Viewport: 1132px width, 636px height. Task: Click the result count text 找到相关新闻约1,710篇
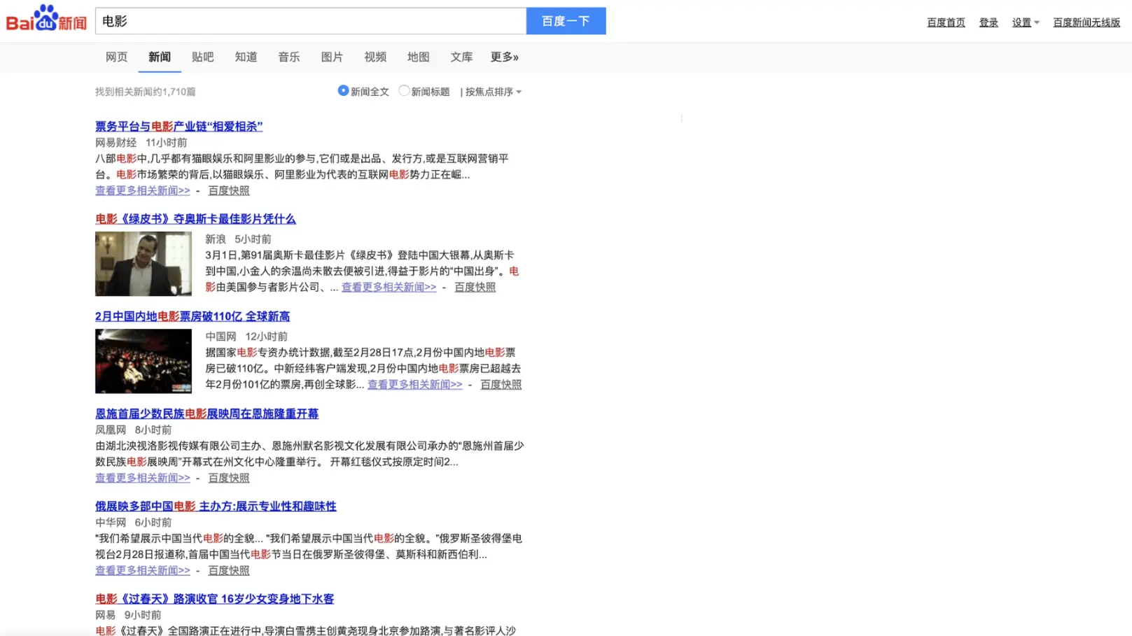[146, 92]
